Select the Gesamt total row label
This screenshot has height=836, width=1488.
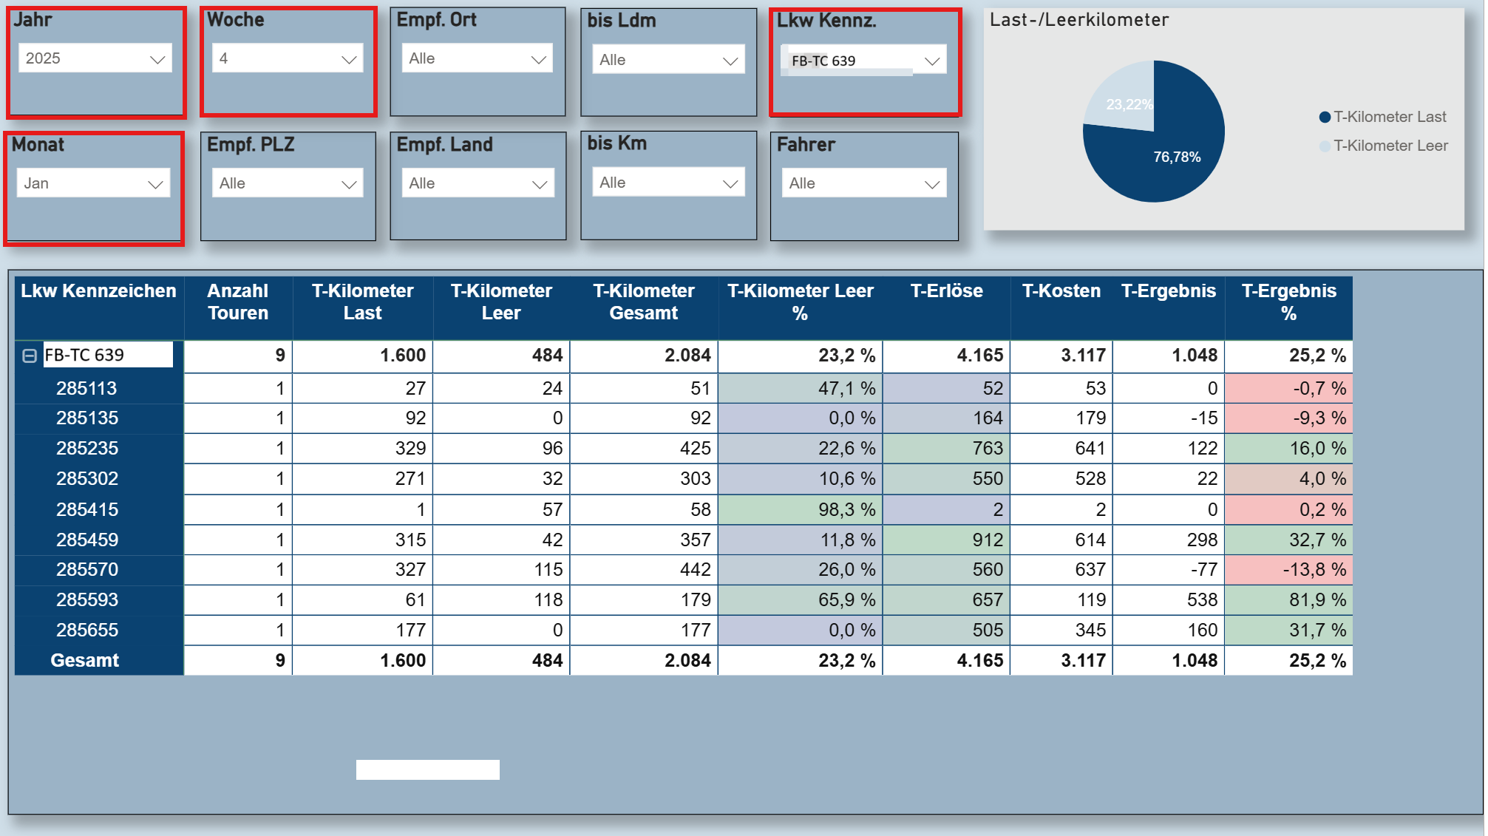click(x=84, y=661)
